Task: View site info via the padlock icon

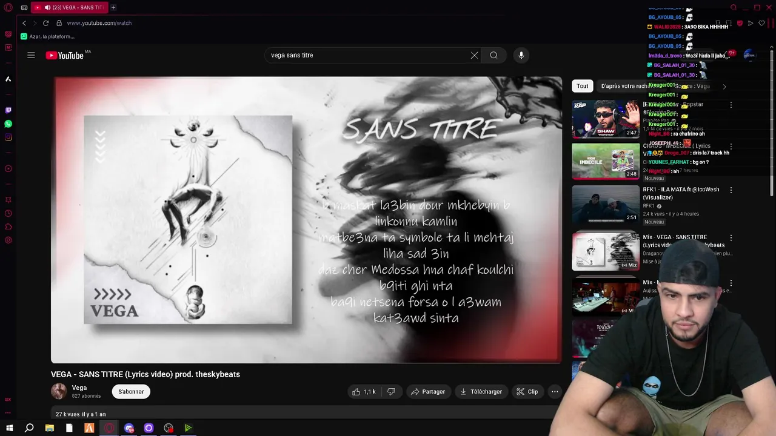Action: pyautogui.click(x=59, y=23)
